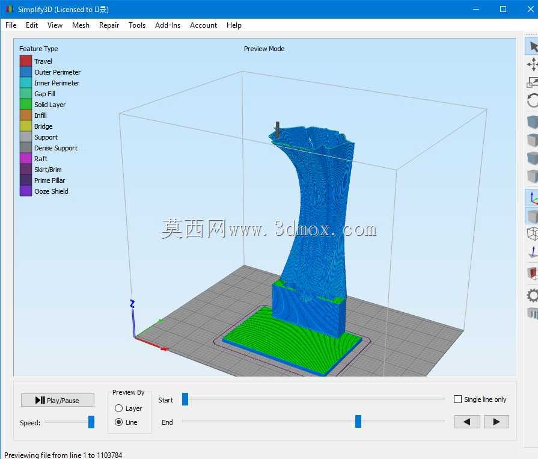Click the 'Preview By' group label
The height and width of the screenshot is (459, 538).
click(128, 392)
